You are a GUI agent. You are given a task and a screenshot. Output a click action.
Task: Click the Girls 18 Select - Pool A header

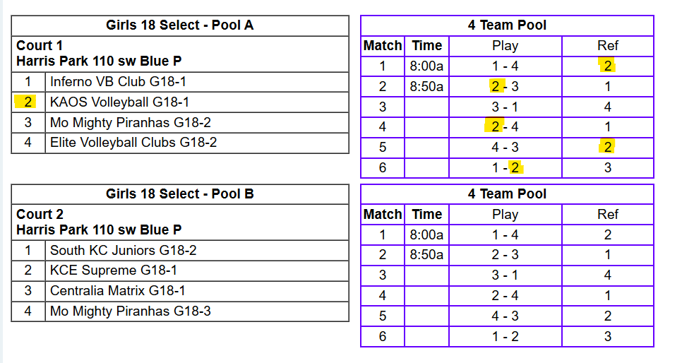pyautogui.click(x=180, y=26)
